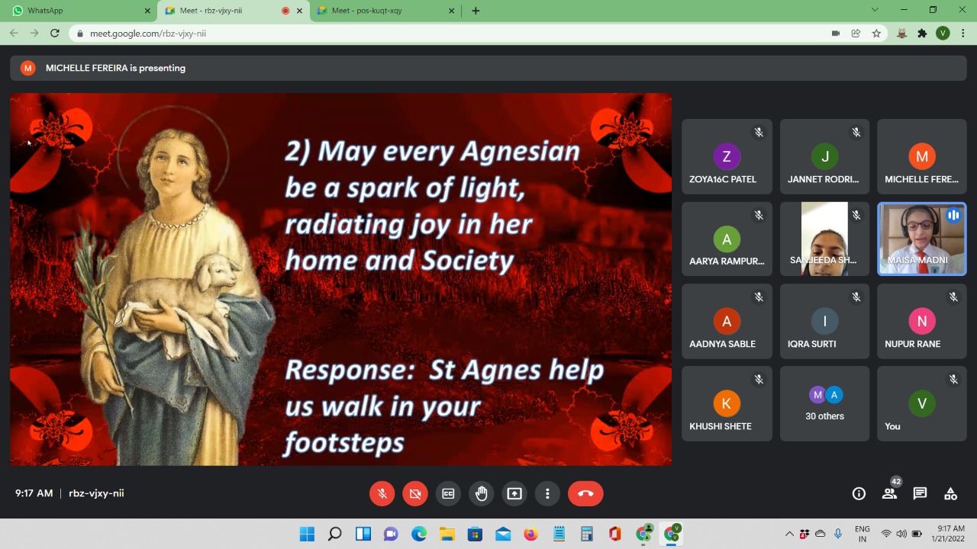Show hidden system tray icons

click(789, 534)
